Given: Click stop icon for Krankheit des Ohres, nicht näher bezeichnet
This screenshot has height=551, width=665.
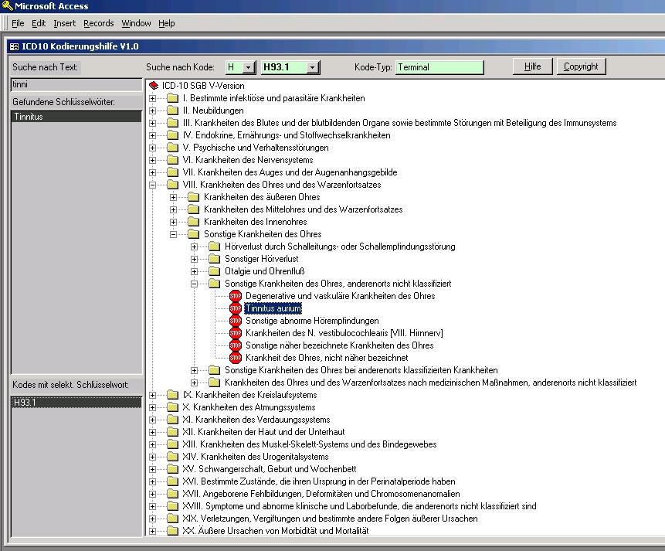Looking at the screenshot, I should click(236, 358).
